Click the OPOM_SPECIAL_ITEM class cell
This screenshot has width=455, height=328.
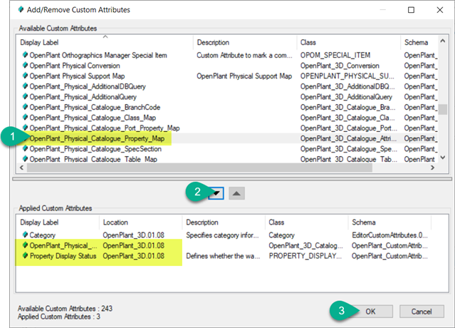click(x=335, y=55)
